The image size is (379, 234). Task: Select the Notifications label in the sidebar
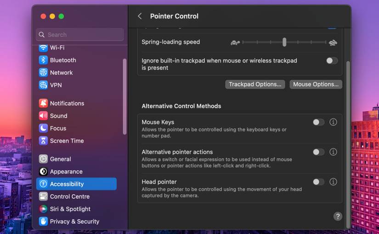tap(67, 103)
